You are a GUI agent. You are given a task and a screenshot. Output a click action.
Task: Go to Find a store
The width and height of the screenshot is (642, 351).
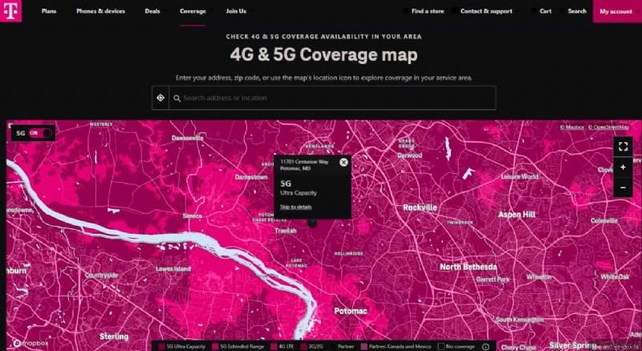tap(428, 11)
